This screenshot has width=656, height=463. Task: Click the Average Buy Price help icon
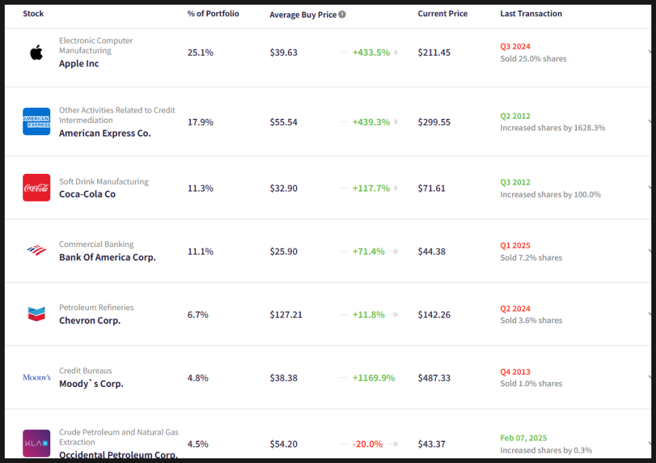(342, 15)
